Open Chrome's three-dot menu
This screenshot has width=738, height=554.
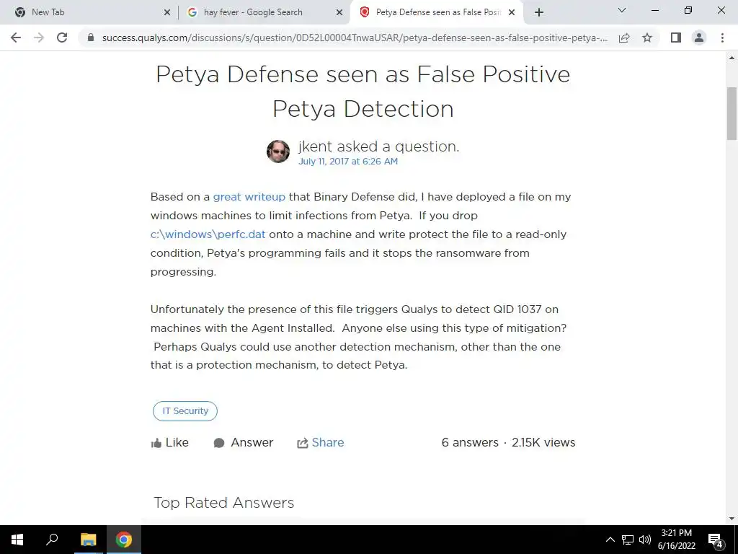(x=722, y=38)
